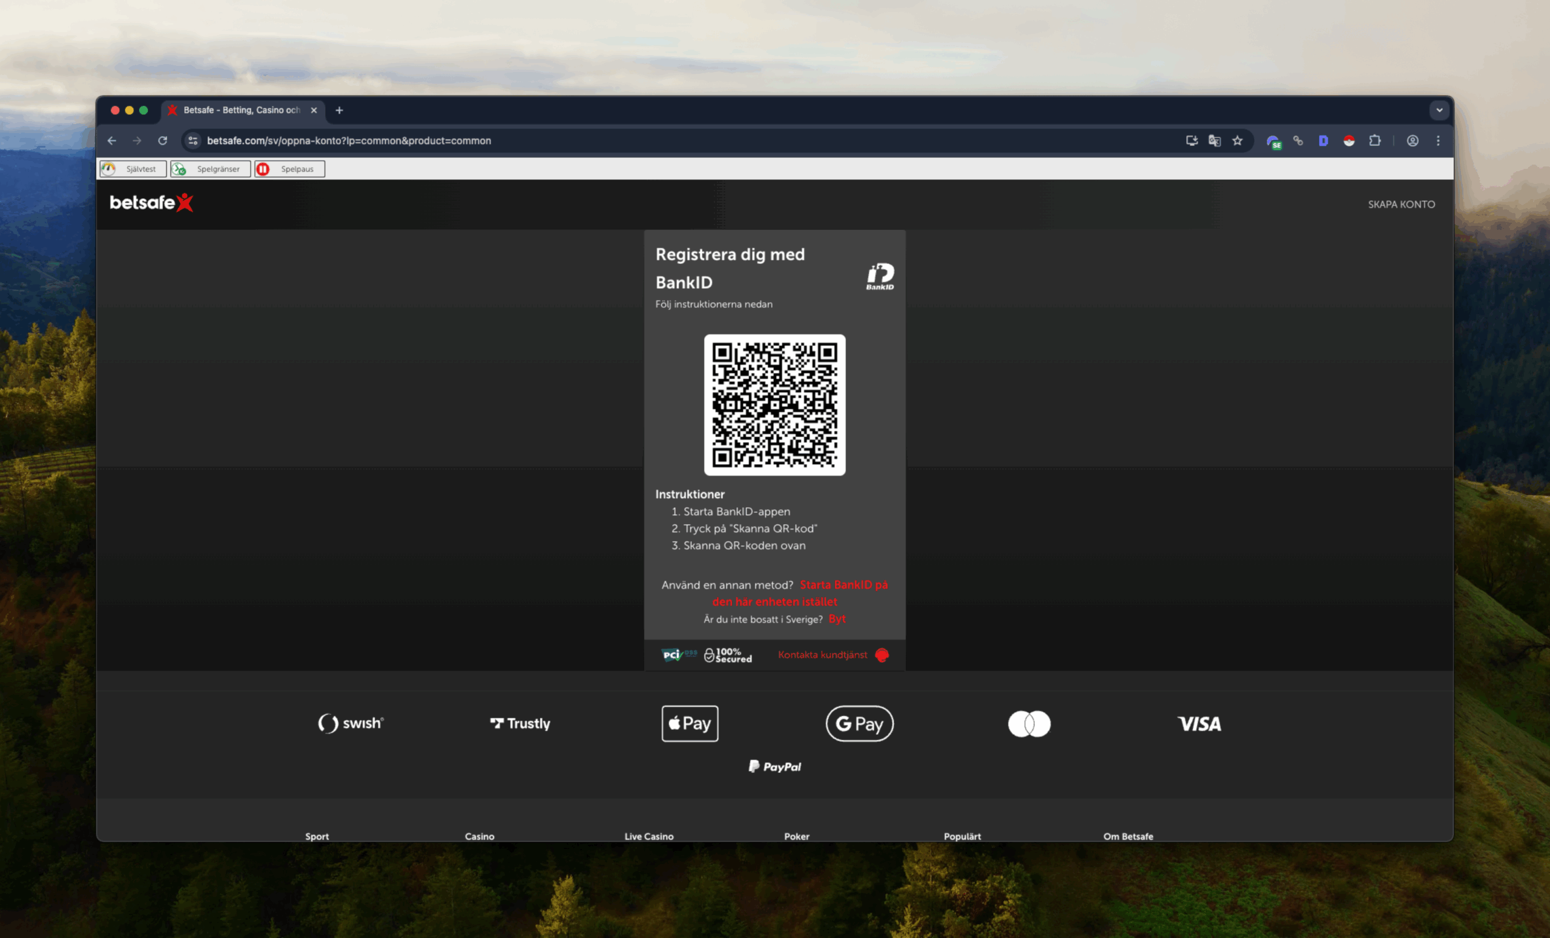Reload the Betsafe page

click(x=162, y=141)
